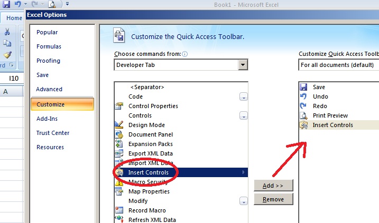Click Undo icon in Excel title bar
The height and width of the screenshot is (223, 379).
17,4
